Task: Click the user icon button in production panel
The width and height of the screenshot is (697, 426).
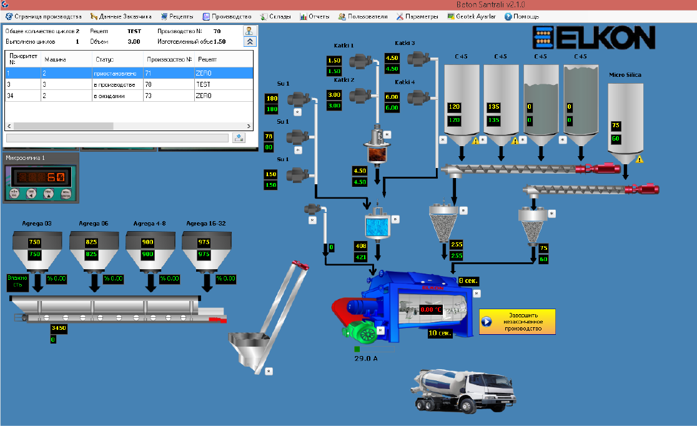Action: (250, 31)
